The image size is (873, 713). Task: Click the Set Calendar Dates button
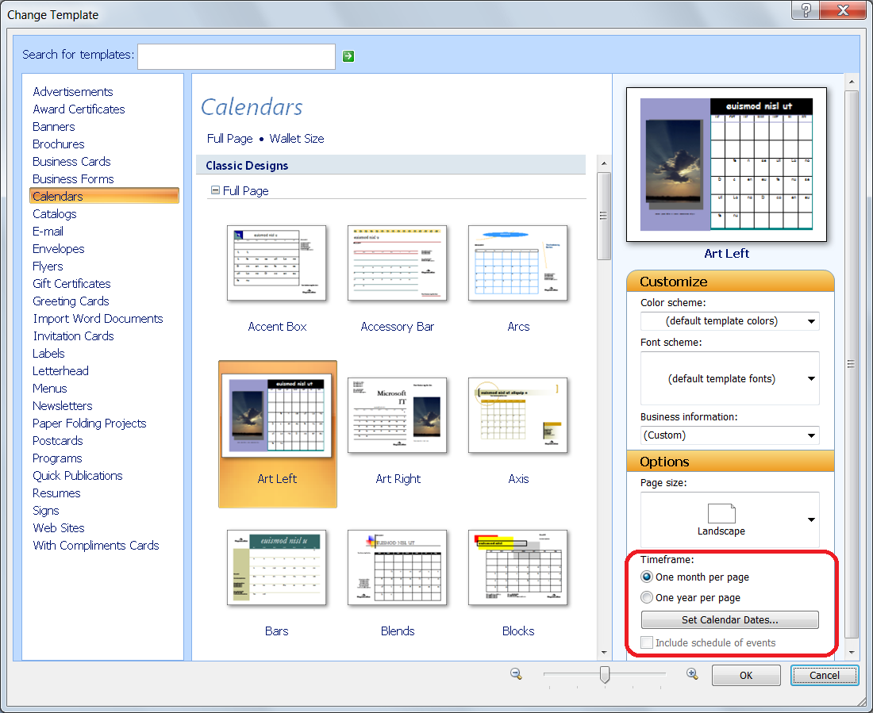click(729, 619)
